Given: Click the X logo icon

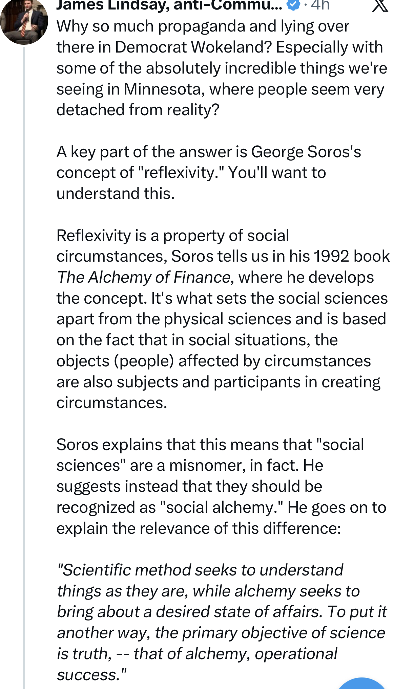Looking at the screenshot, I should (x=380, y=5).
